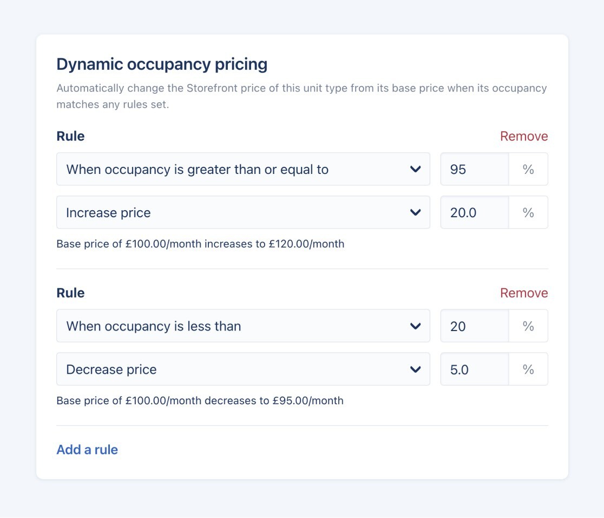This screenshot has height=518, width=604.
Task: Click the 20 occupancy value field
Action: click(474, 326)
